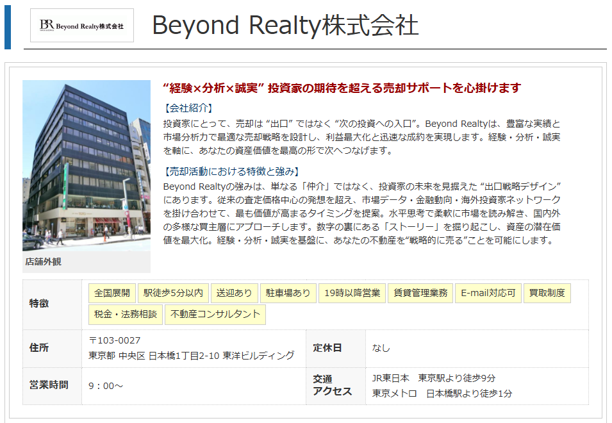
Task: Select the 駅徒歩5分以内 feature tag
Action: [x=173, y=294]
